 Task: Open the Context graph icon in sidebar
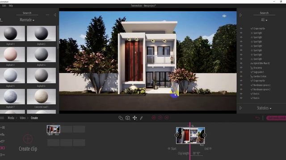2,134
